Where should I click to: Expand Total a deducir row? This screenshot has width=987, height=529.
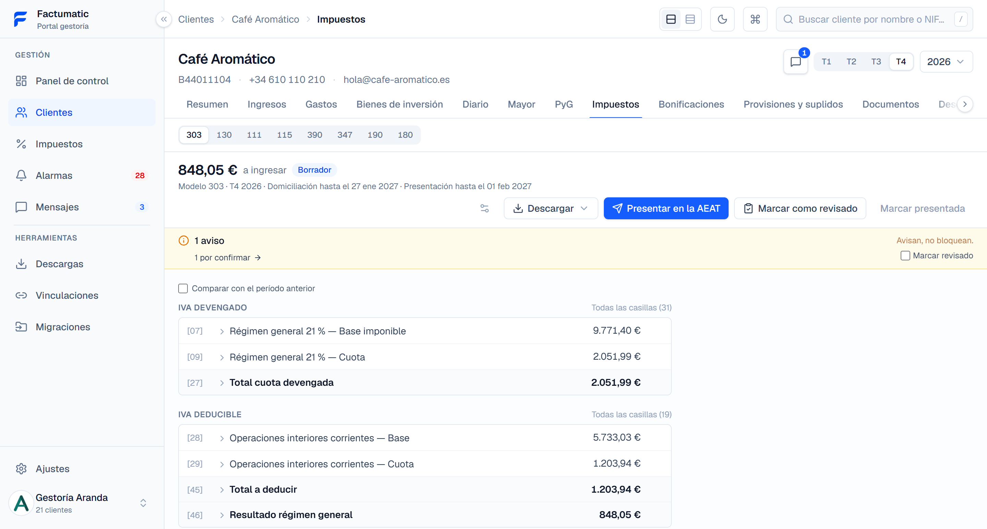[x=425, y=490]
